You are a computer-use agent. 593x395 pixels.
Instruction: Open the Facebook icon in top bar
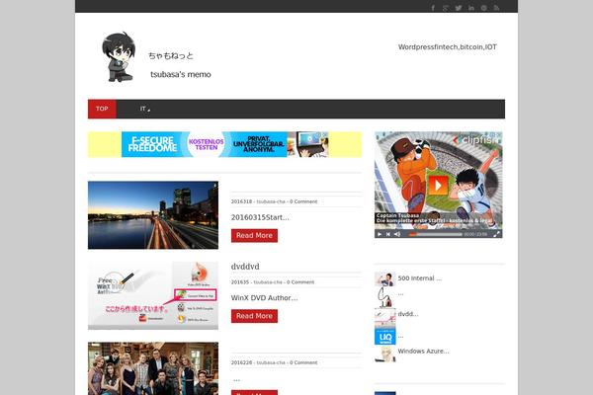(433, 8)
